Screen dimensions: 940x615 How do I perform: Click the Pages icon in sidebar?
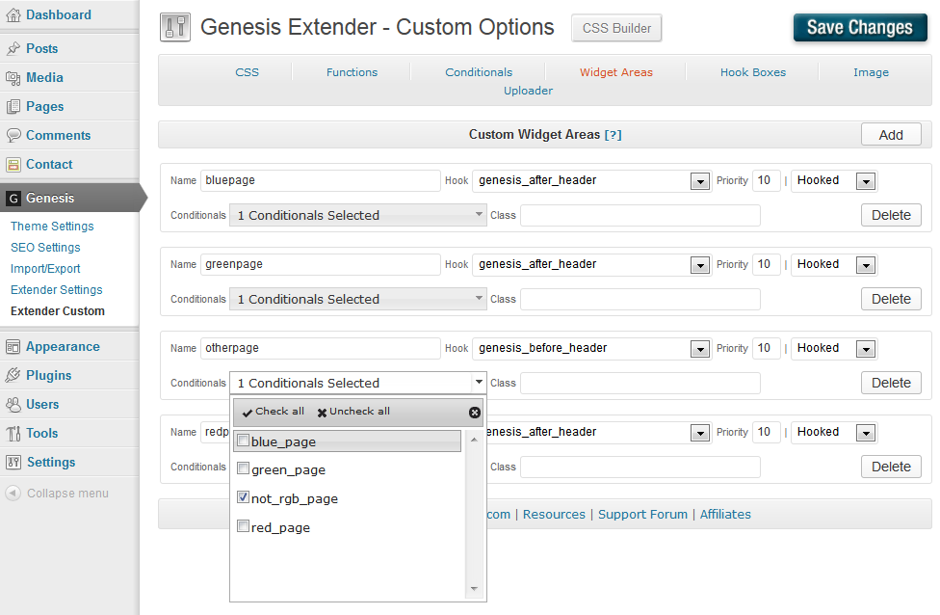point(13,106)
